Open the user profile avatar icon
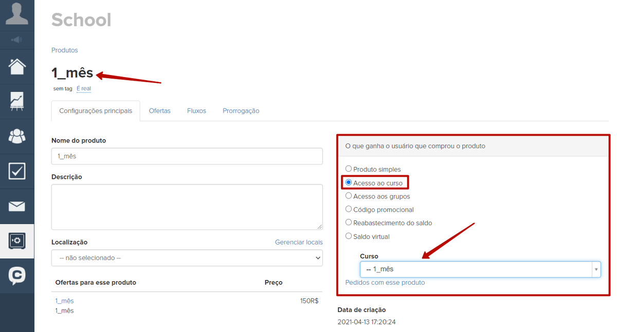This screenshot has width=617, height=332. click(17, 13)
